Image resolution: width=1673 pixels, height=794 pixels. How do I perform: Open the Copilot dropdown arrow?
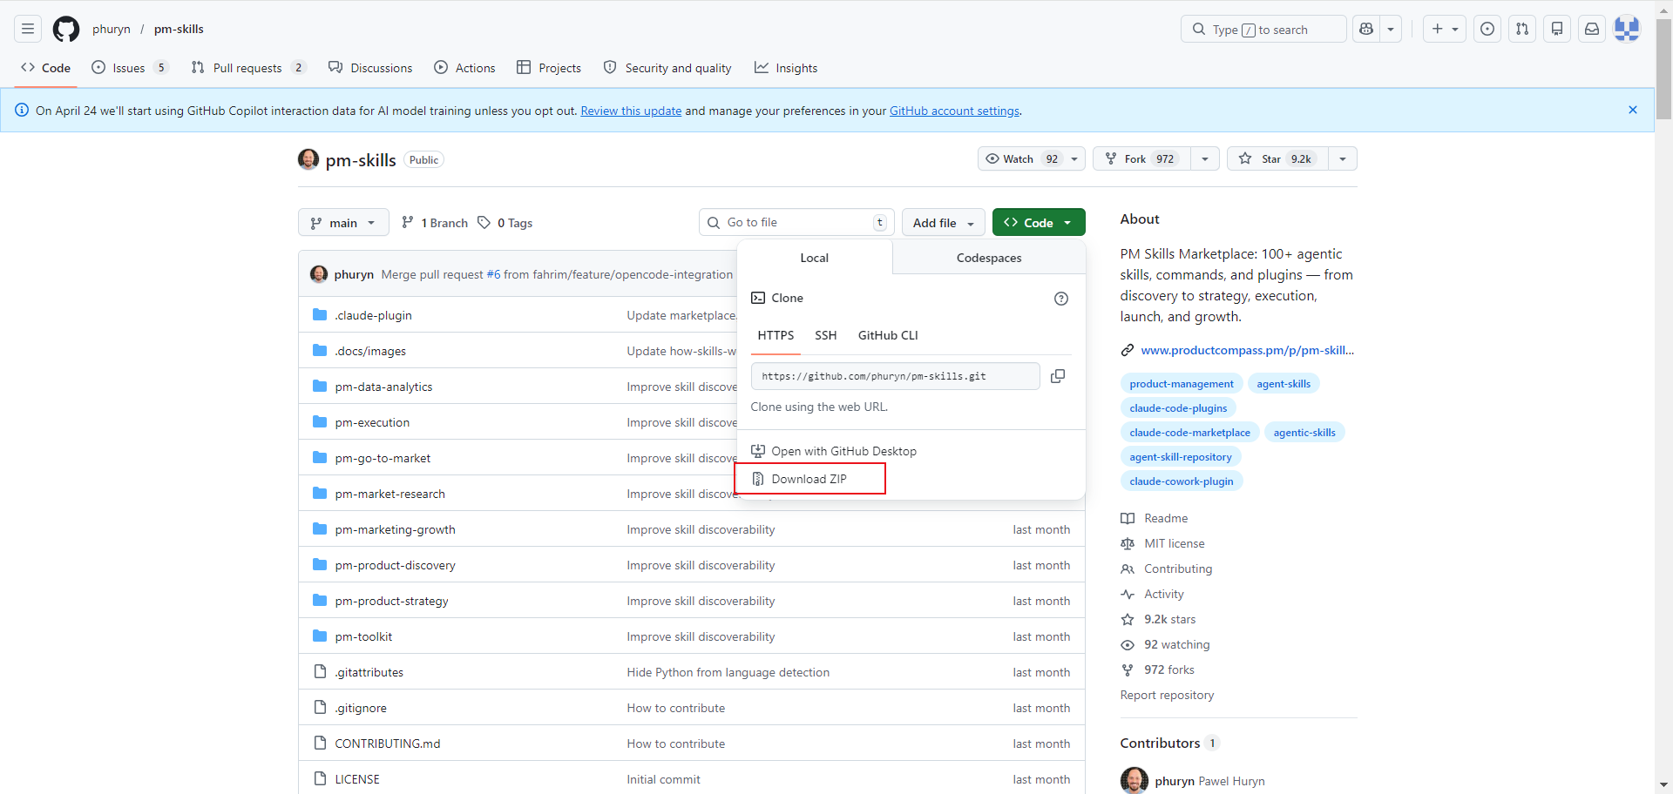[x=1391, y=29]
